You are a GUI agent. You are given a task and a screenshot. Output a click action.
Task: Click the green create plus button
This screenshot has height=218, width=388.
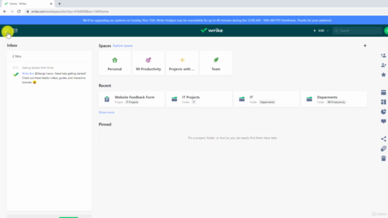[x=386, y=31]
